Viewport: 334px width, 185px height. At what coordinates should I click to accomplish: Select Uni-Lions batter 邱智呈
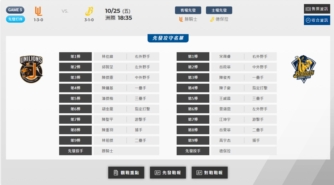(x=108, y=67)
